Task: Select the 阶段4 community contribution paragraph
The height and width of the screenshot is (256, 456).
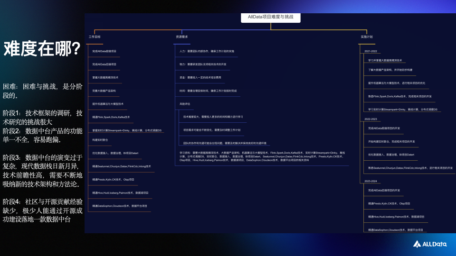Action: (43, 210)
